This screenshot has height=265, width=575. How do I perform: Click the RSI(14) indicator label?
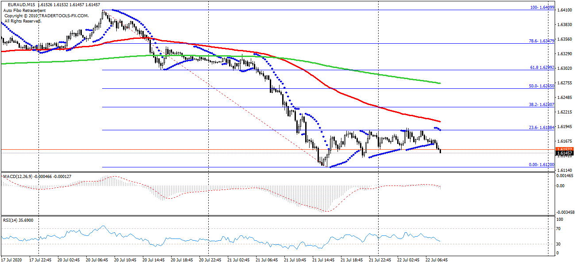(x=12, y=220)
